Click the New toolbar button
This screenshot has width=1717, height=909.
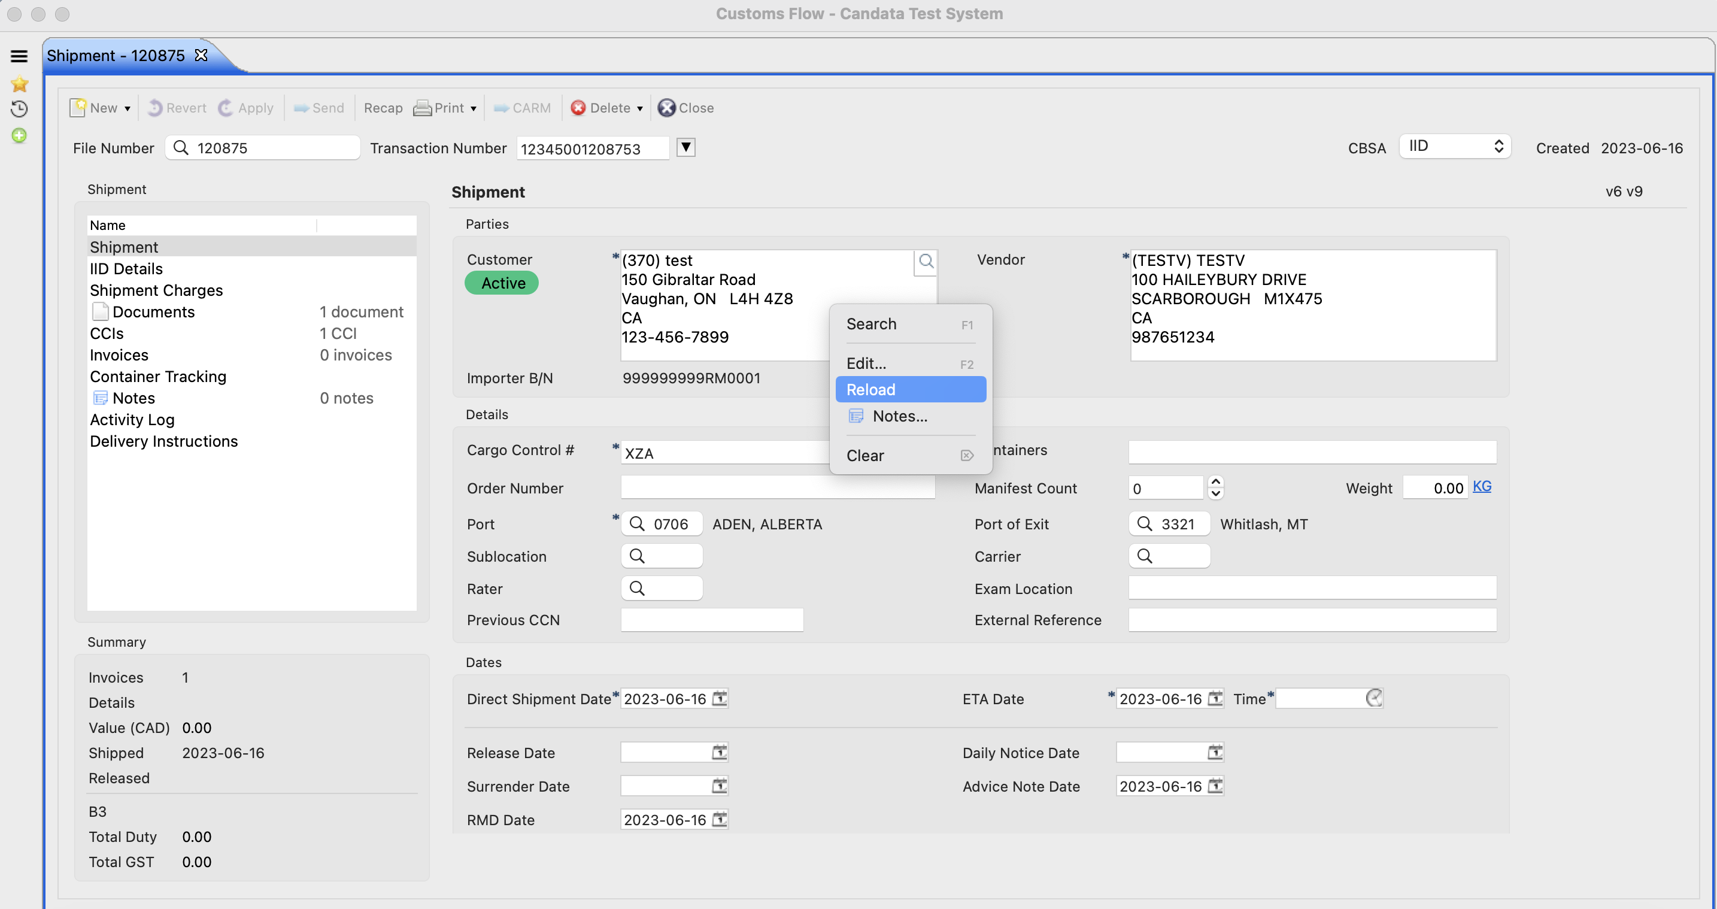tap(94, 108)
